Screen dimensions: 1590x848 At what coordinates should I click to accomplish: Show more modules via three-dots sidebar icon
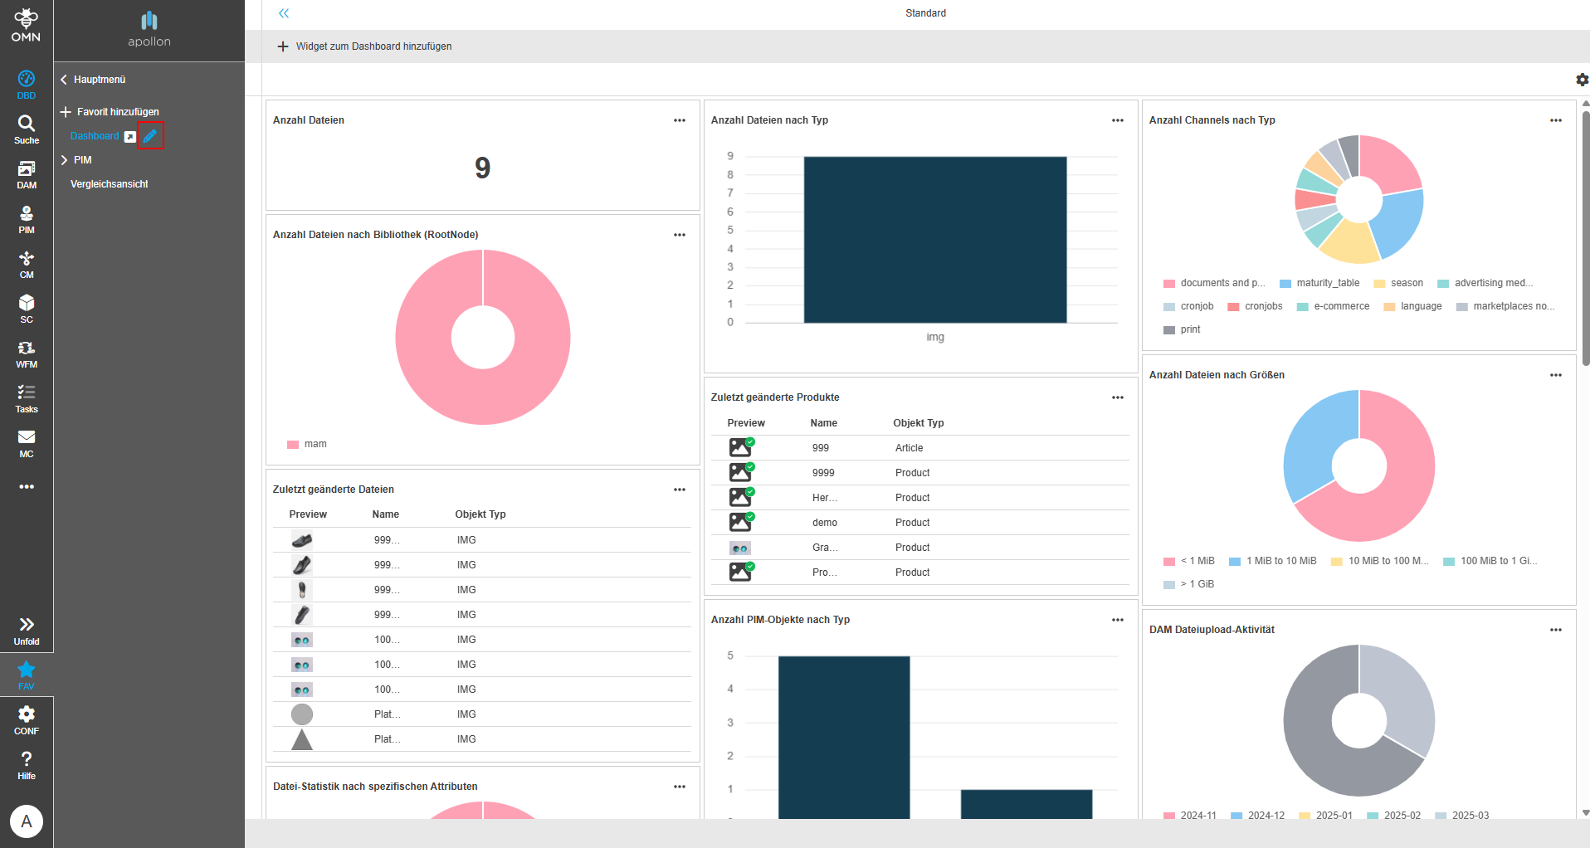point(27,487)
